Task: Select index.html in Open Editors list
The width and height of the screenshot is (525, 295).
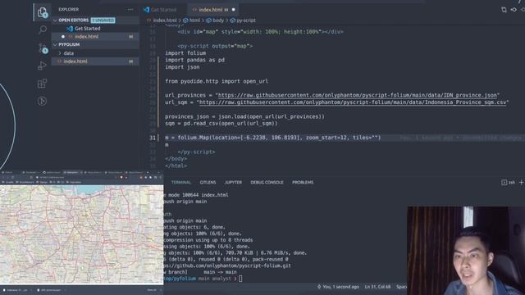Action: click(x=95, y=36)
